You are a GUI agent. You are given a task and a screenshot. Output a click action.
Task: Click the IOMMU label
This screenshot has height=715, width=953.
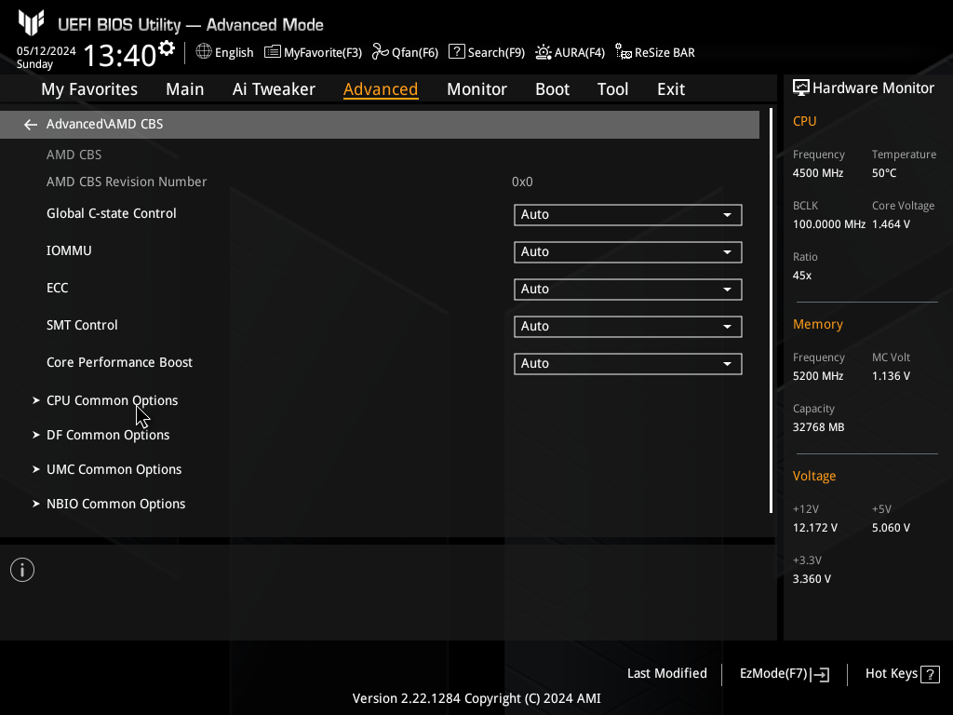pyautogui.click(x=69, y=250)
